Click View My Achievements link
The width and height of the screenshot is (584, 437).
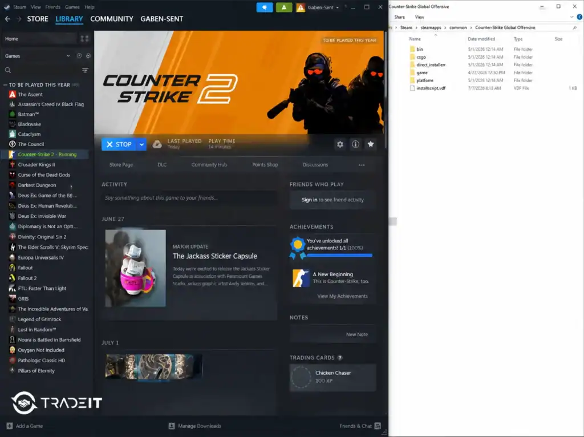click(x=342, y=296)
